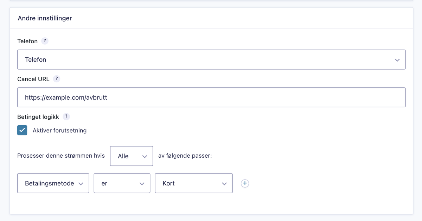This screenshot has width=422, height=221.
Task: Show help for Betinget logikk
Action: click(66, 116)
